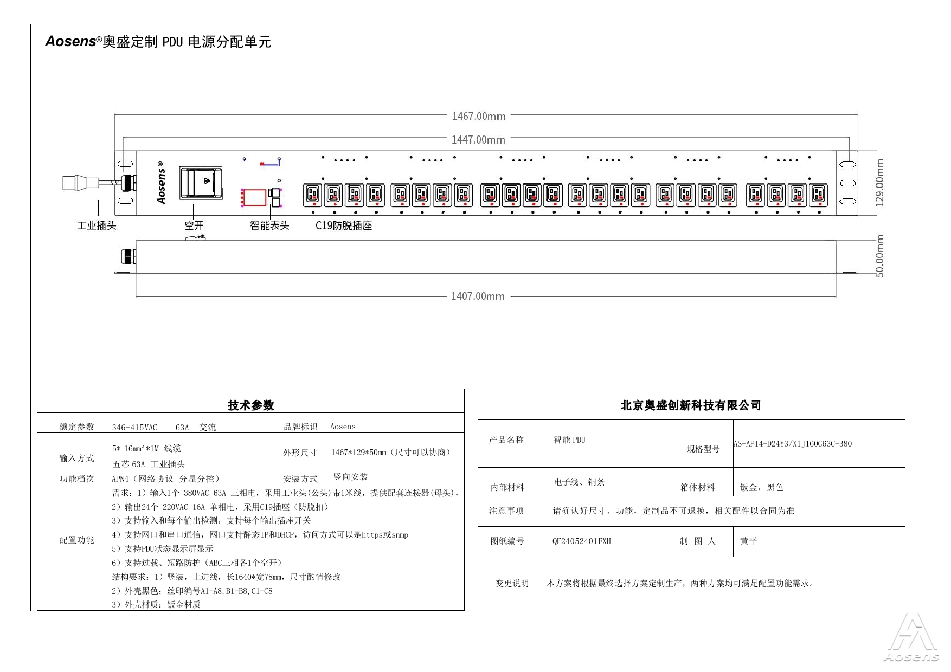Click the 工业插头 callout label
Image resolution: width=951 pixels, height=672 pixels.
click(x=97, y=225)
